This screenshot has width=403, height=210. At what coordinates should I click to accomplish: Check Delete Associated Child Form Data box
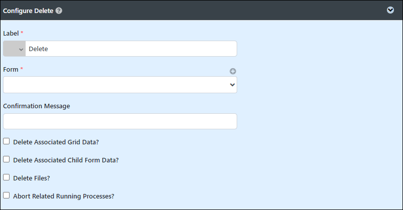click(7, 159)
